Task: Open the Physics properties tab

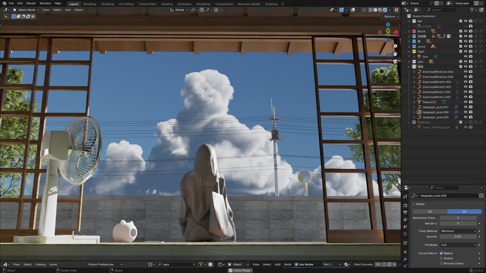Action: pos(405,266)
